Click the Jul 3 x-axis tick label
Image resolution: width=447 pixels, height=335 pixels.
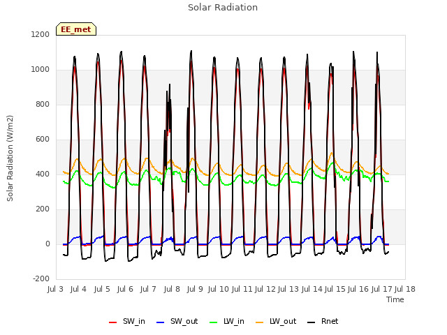tap(55, 289)
